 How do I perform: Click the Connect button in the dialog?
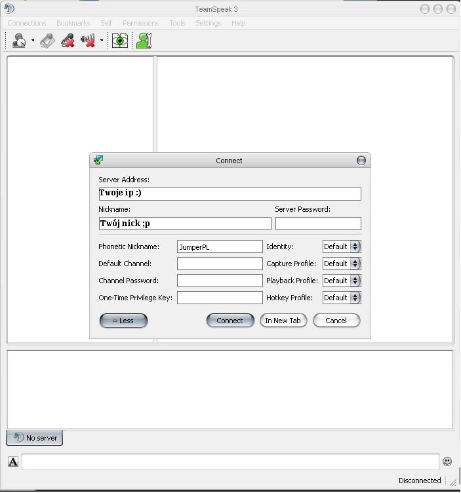[230, 321]
